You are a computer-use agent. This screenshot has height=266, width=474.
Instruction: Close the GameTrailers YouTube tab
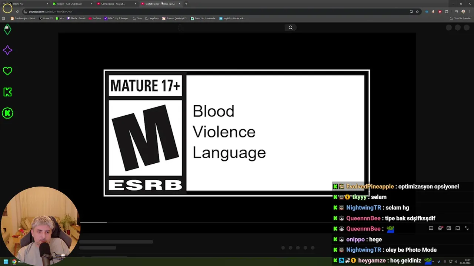(x=136, y=4)
